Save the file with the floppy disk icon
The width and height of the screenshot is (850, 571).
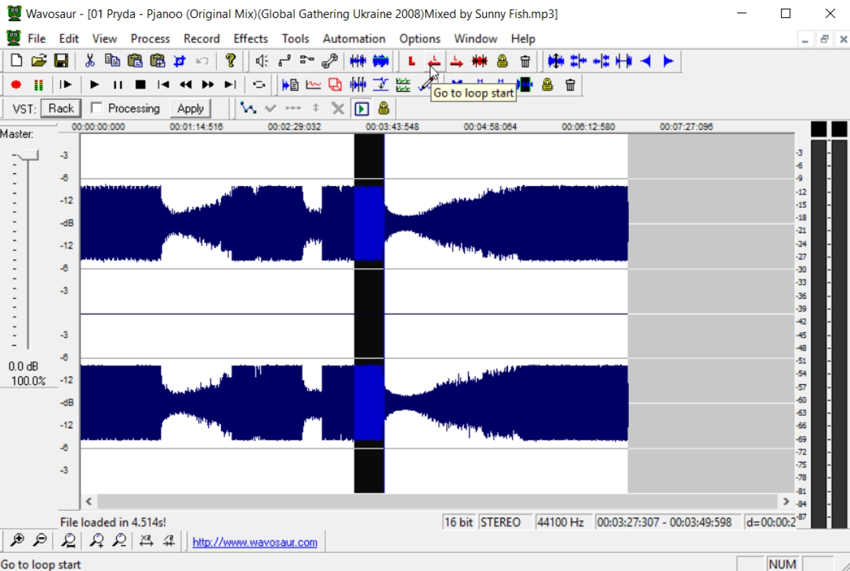(x=61, y=61)
